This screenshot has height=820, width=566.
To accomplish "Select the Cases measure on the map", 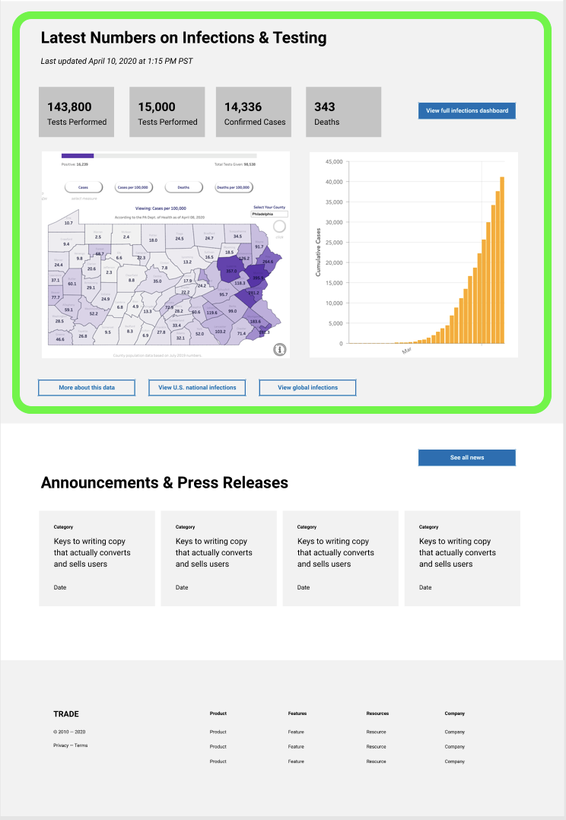I will (x=84, y=187).
